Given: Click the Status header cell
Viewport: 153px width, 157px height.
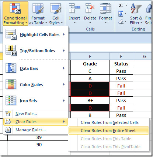Looking at the screenshot, I should click(x=121, y=64).
